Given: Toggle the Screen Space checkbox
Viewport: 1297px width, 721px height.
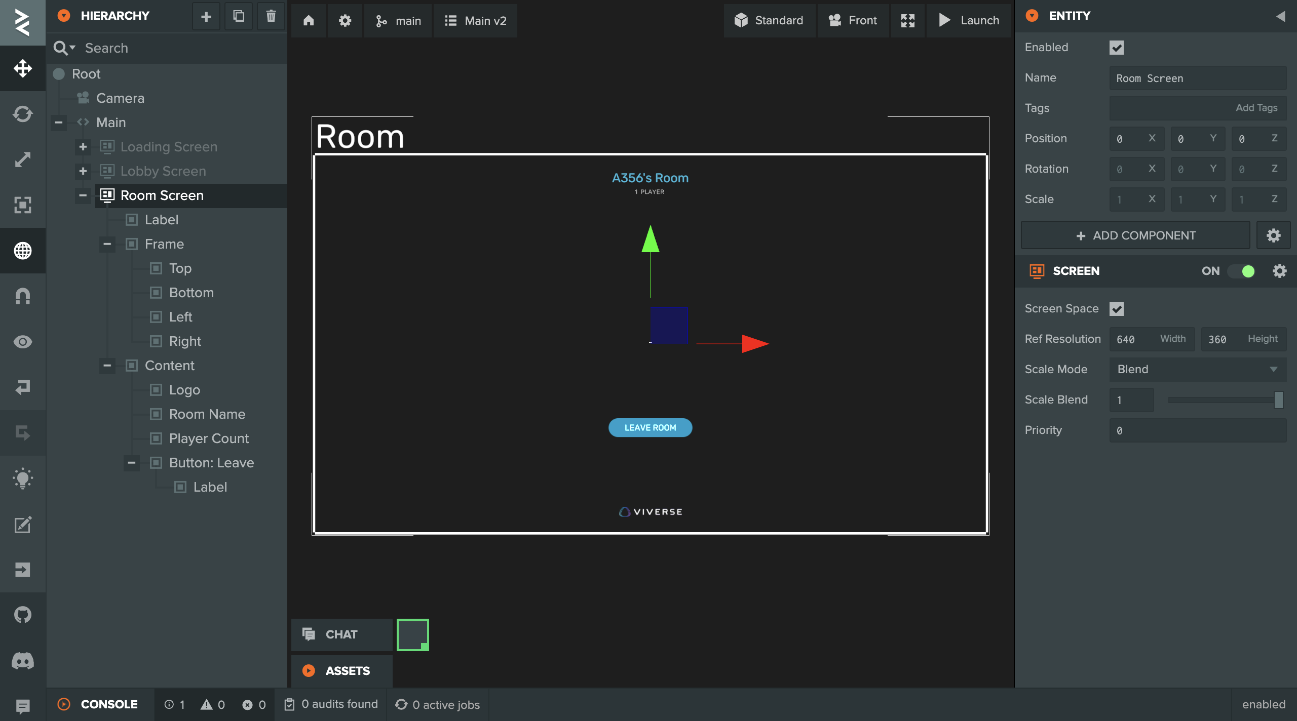Looking at the screenshot, I should point(1116,309).
